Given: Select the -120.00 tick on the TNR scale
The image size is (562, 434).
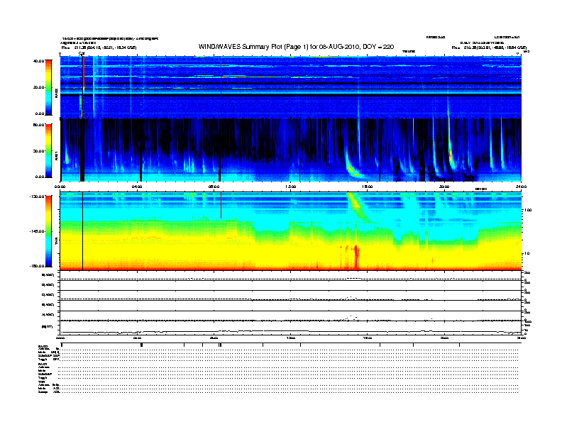Looking at the screenshot, I should tap(37, 196).
